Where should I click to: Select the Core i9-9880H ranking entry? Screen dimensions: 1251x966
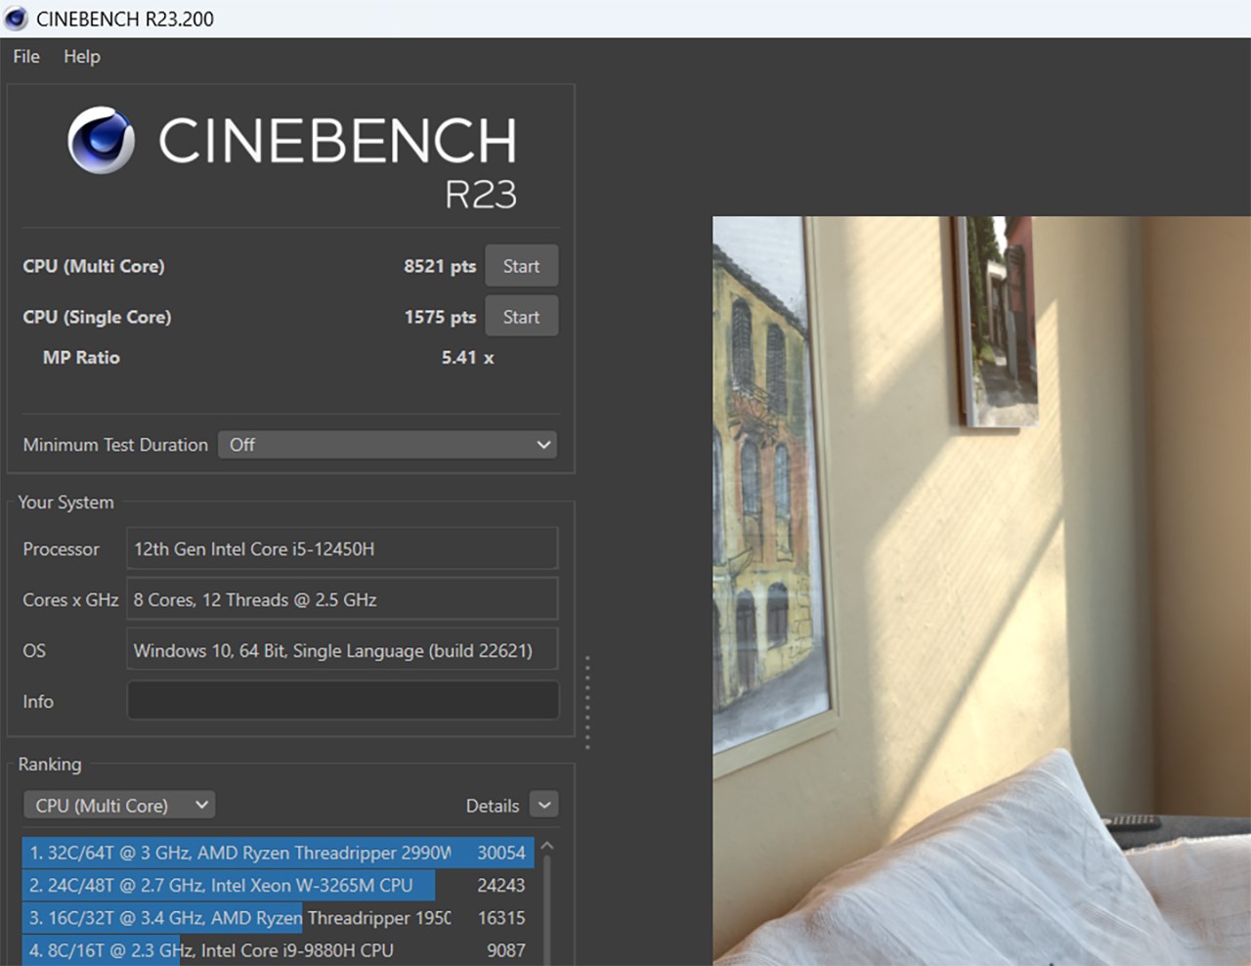click(x=274, y=950)
